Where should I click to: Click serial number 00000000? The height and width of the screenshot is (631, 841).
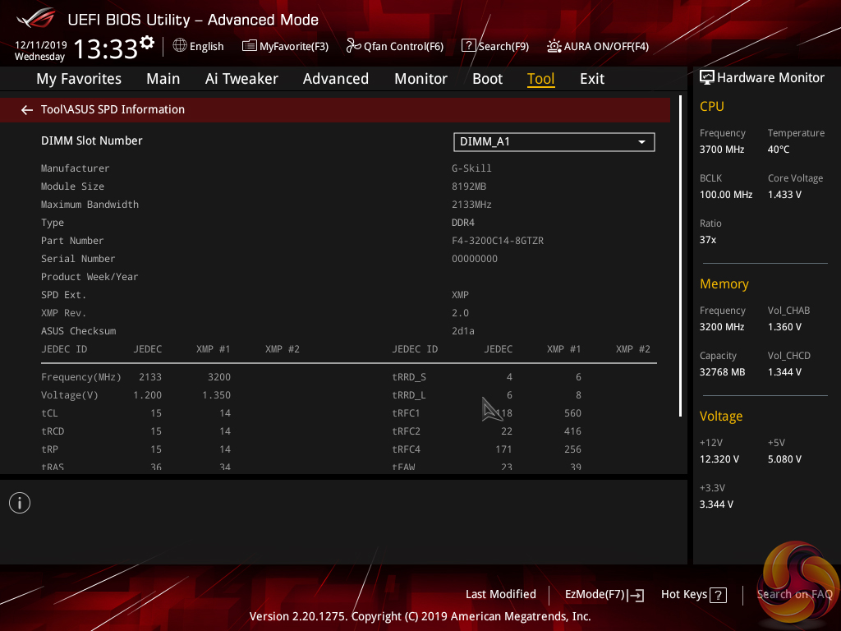pyautogui.click(x=475, y=259)
